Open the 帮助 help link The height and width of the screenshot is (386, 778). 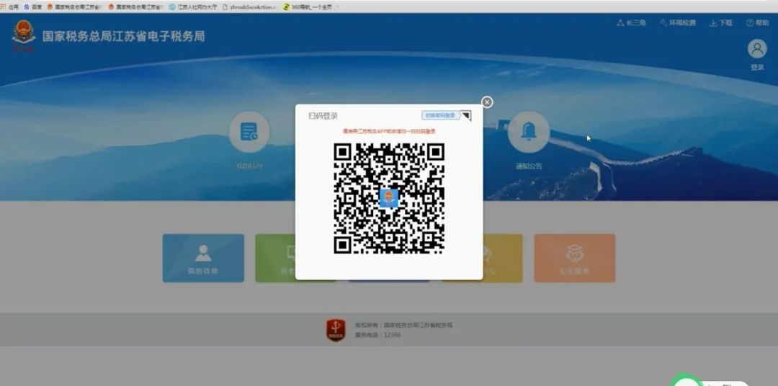pos(757,23)
